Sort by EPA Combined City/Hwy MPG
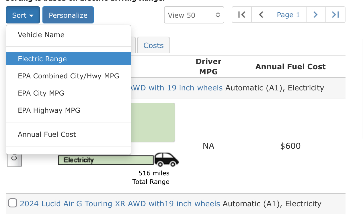 coord(69,76)
